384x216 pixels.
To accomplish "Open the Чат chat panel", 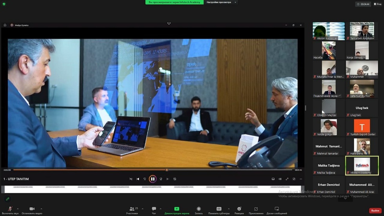I will (x=154, y=210).
